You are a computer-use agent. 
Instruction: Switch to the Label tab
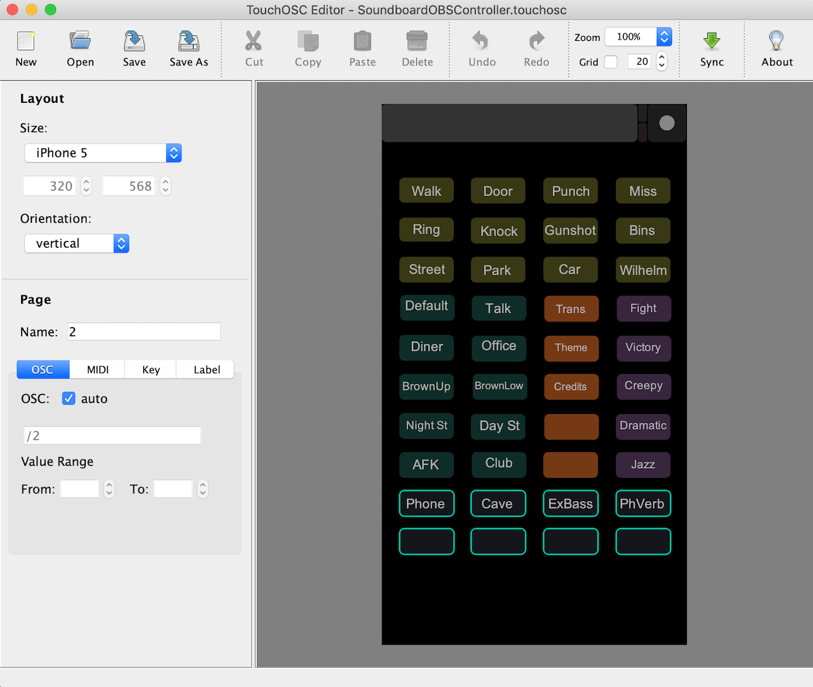point(205,369)
